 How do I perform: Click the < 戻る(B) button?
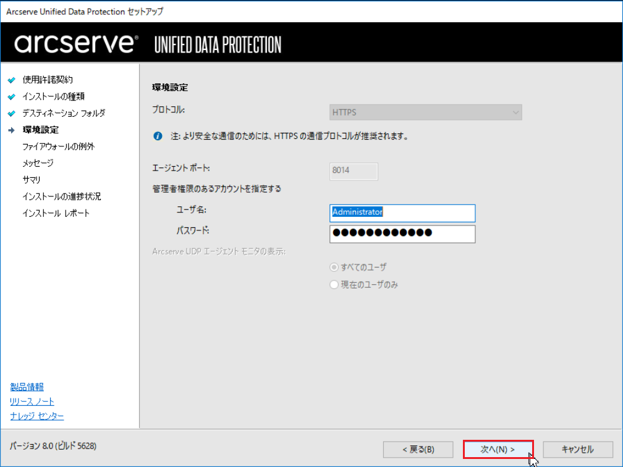click(x=418, y=449)
